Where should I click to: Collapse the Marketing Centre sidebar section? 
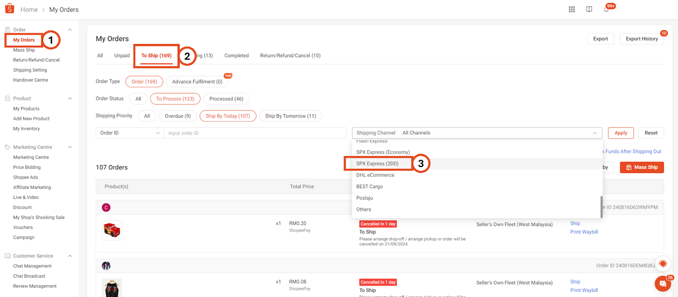(x=70, y=147)
